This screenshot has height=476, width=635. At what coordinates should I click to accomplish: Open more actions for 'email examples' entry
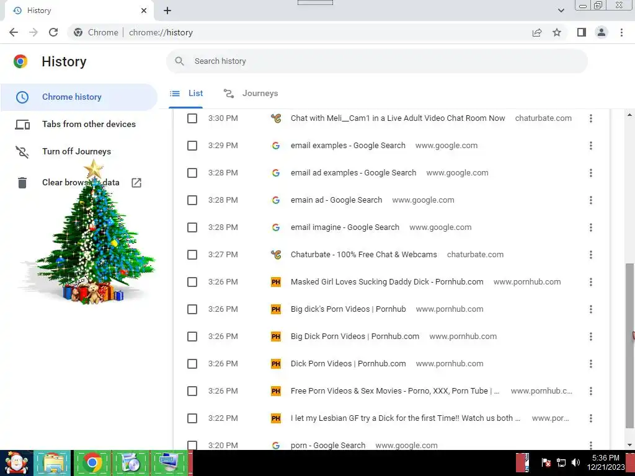[x=591, y=146]
